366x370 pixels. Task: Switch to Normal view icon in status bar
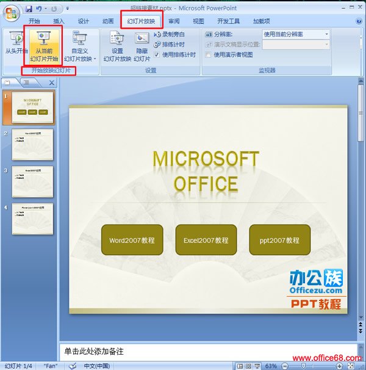pyautogui.click(x=240, y=366)
